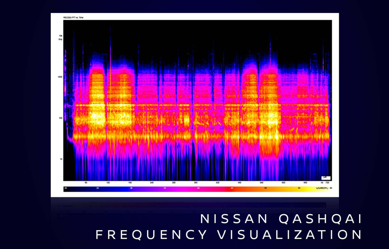Click the 360 time axis label
Viewport: 389px width, 249px height.
pyautogui.click(x=195, y=183)
